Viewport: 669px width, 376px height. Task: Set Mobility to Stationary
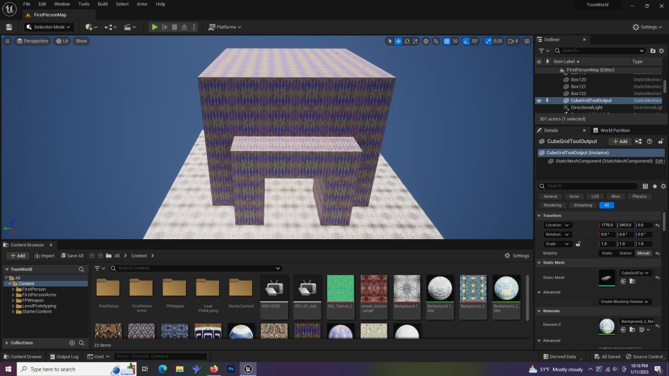[626, 253]
